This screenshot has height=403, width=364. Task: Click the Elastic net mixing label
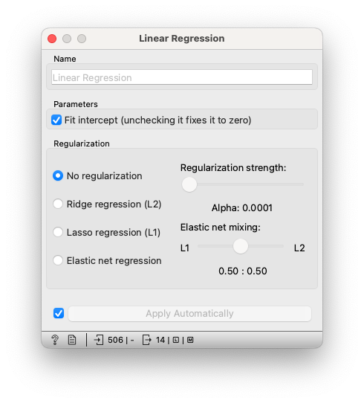click(x=220, y=228)
